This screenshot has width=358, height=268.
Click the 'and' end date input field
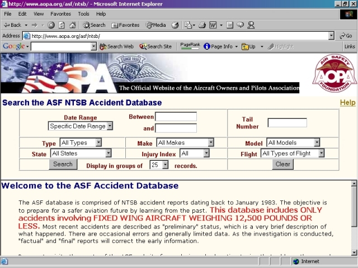point(176,128)
